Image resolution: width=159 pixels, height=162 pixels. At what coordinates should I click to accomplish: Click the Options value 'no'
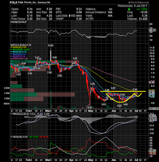pyautogui.click(x=110, y=9)
